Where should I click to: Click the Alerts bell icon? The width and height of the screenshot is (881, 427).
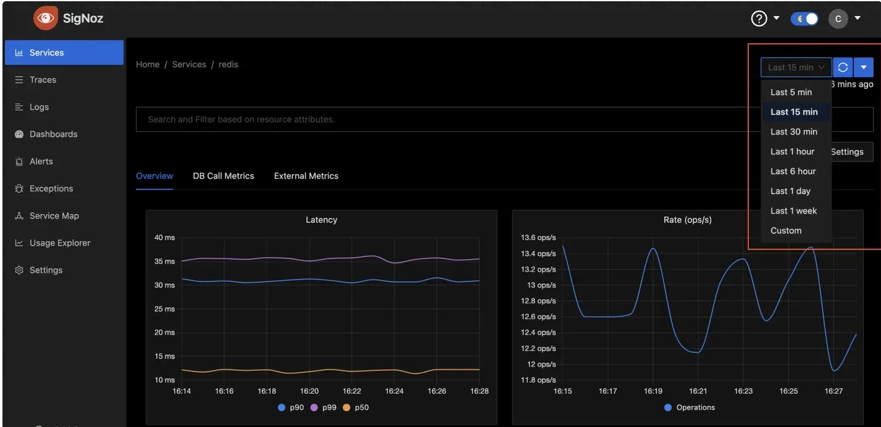click(19, 161)
